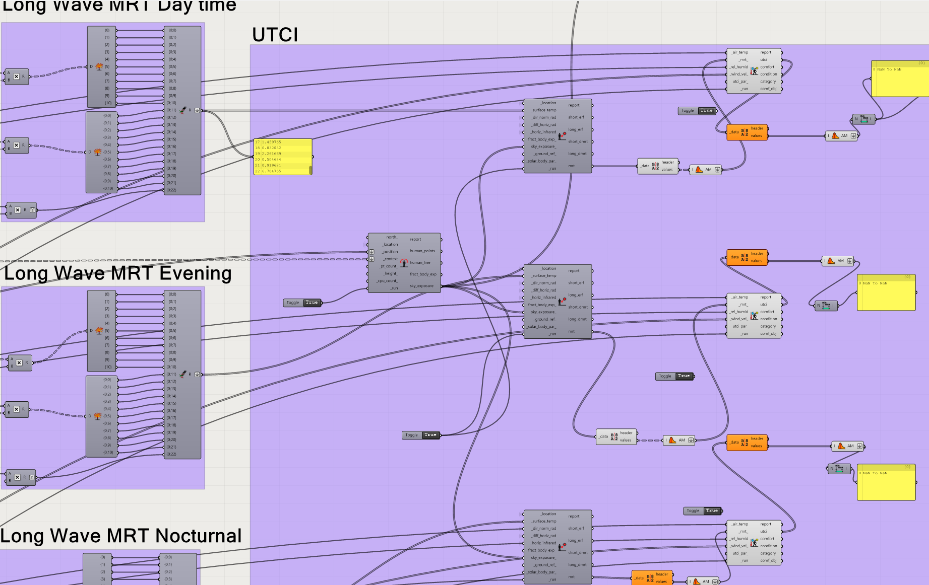Viewport: 929px width, 585px height.
Task: Click the Long Wave MRT Nocturnal group title
Action: click(x=121, y=536)
